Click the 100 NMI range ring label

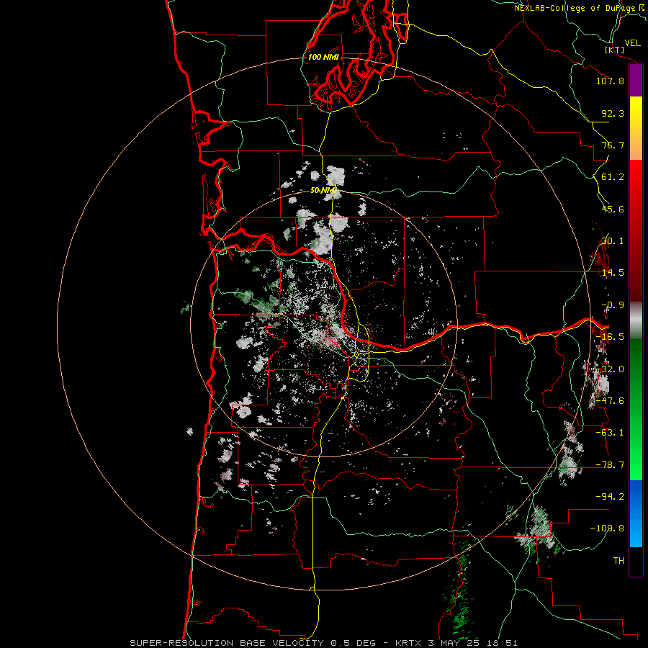tap(323, 57)
